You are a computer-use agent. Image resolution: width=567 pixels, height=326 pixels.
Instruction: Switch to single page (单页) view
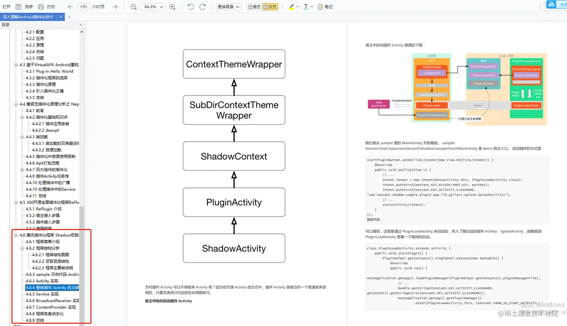[254, 7]
